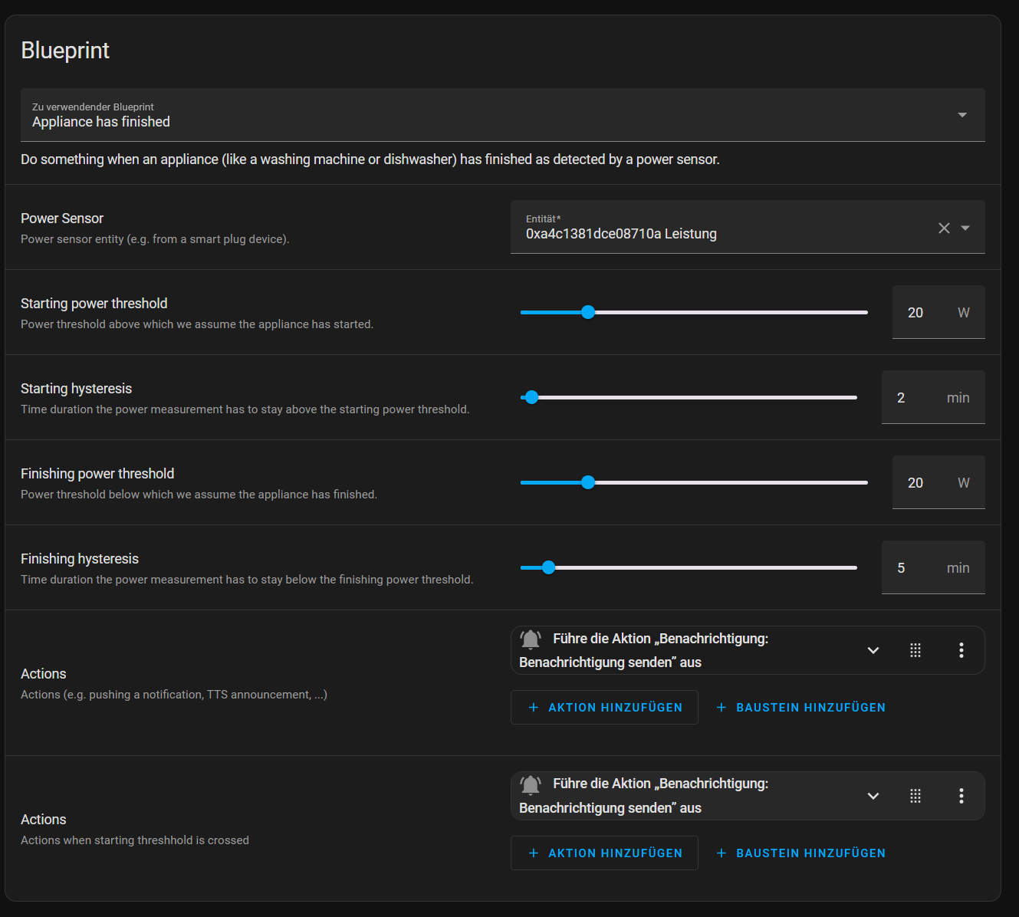The image size is (1019, 917).
Task: Click the 'Starting hysteresis' label
Action: [x=76, y=389]
